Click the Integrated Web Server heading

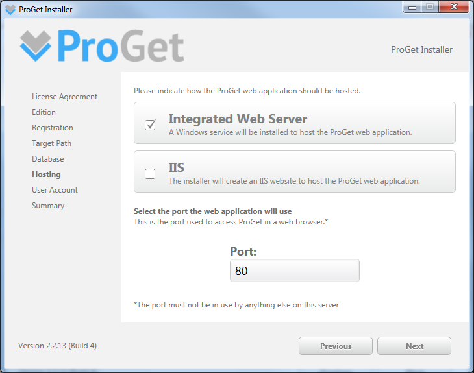[x=238, y=119]
